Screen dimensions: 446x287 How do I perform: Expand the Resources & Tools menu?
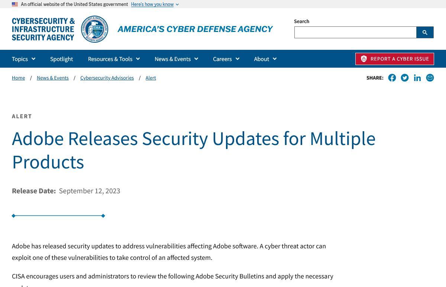(114, 59)
